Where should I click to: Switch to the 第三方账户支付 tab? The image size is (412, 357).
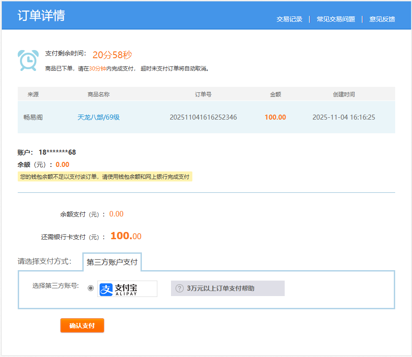112,262
